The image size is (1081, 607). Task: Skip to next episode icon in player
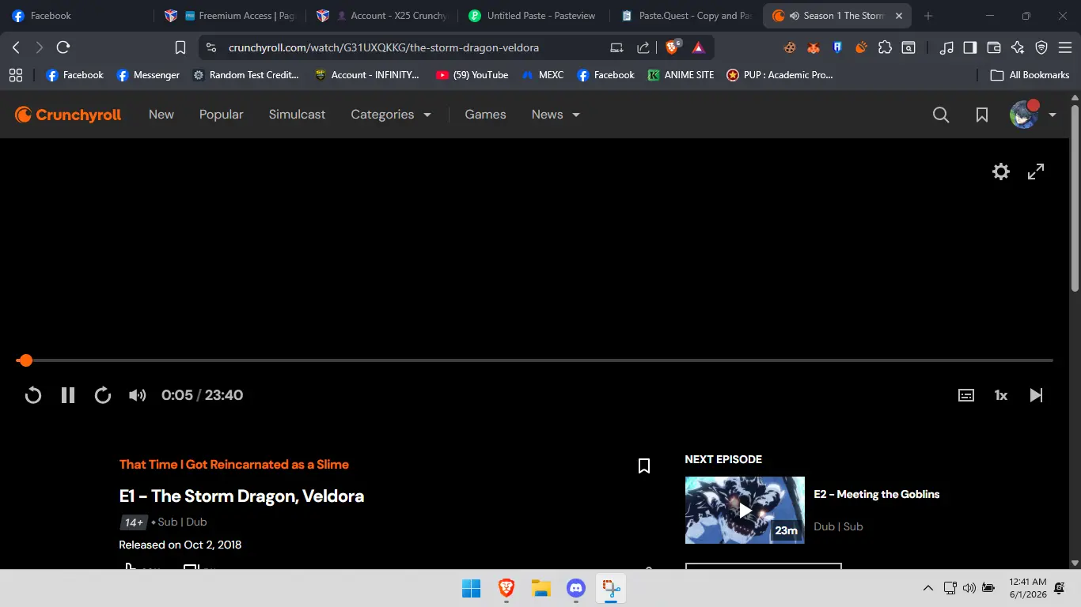[x=1036, y=395]
